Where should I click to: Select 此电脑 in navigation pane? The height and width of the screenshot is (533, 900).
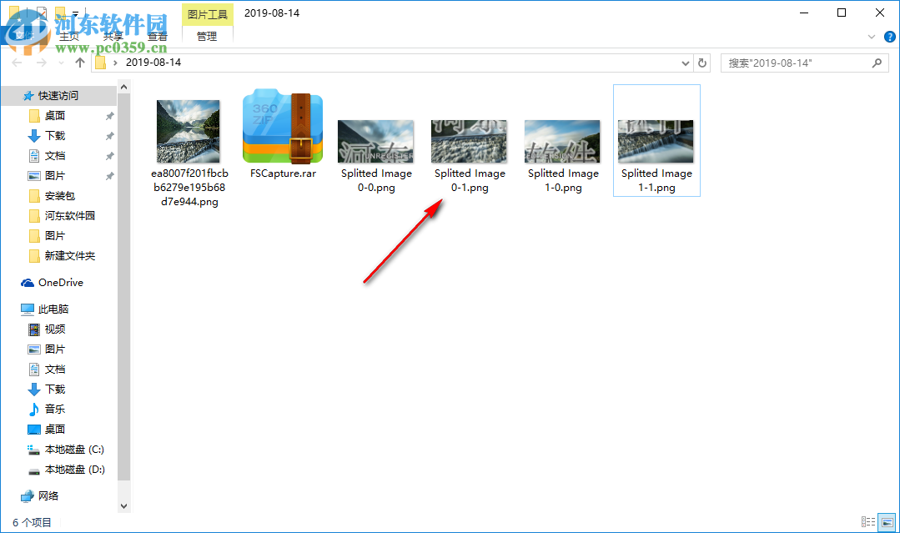click(x=53, y=309)
